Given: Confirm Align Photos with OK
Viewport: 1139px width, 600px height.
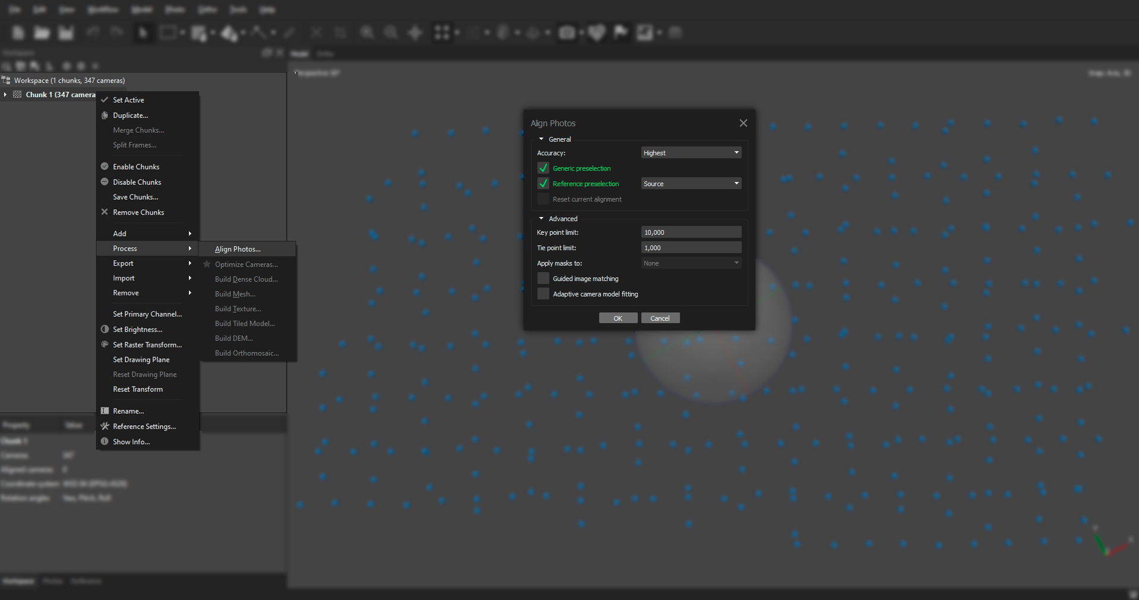Looking at the screenshot, I should pos(618,318).
